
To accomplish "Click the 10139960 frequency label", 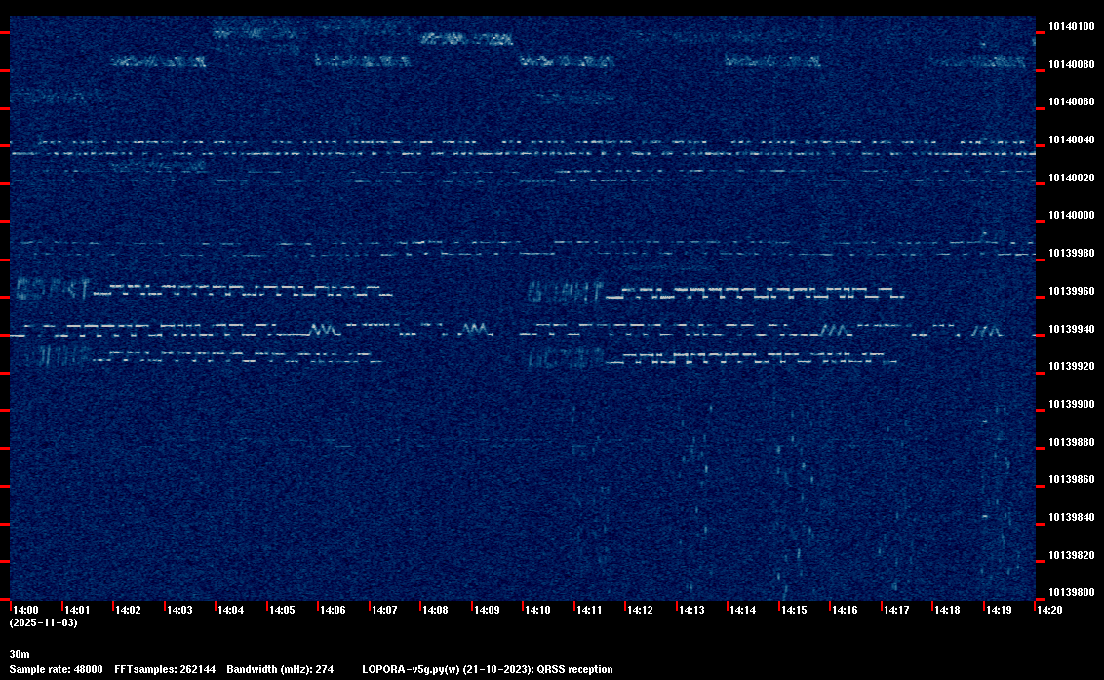I will point(1072,291).
